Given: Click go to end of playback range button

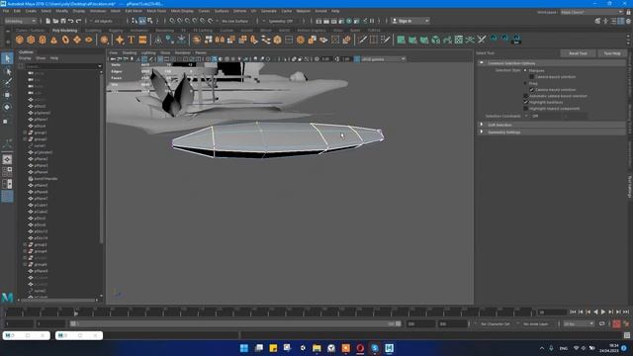Looking at the screenshot, I should click(626, 311).
